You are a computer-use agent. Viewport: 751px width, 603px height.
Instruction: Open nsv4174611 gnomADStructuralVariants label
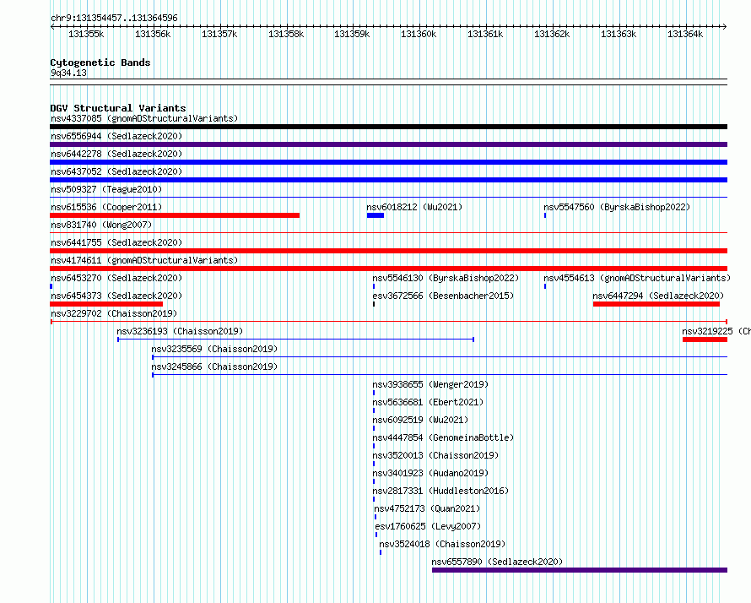tap(144, 260)
